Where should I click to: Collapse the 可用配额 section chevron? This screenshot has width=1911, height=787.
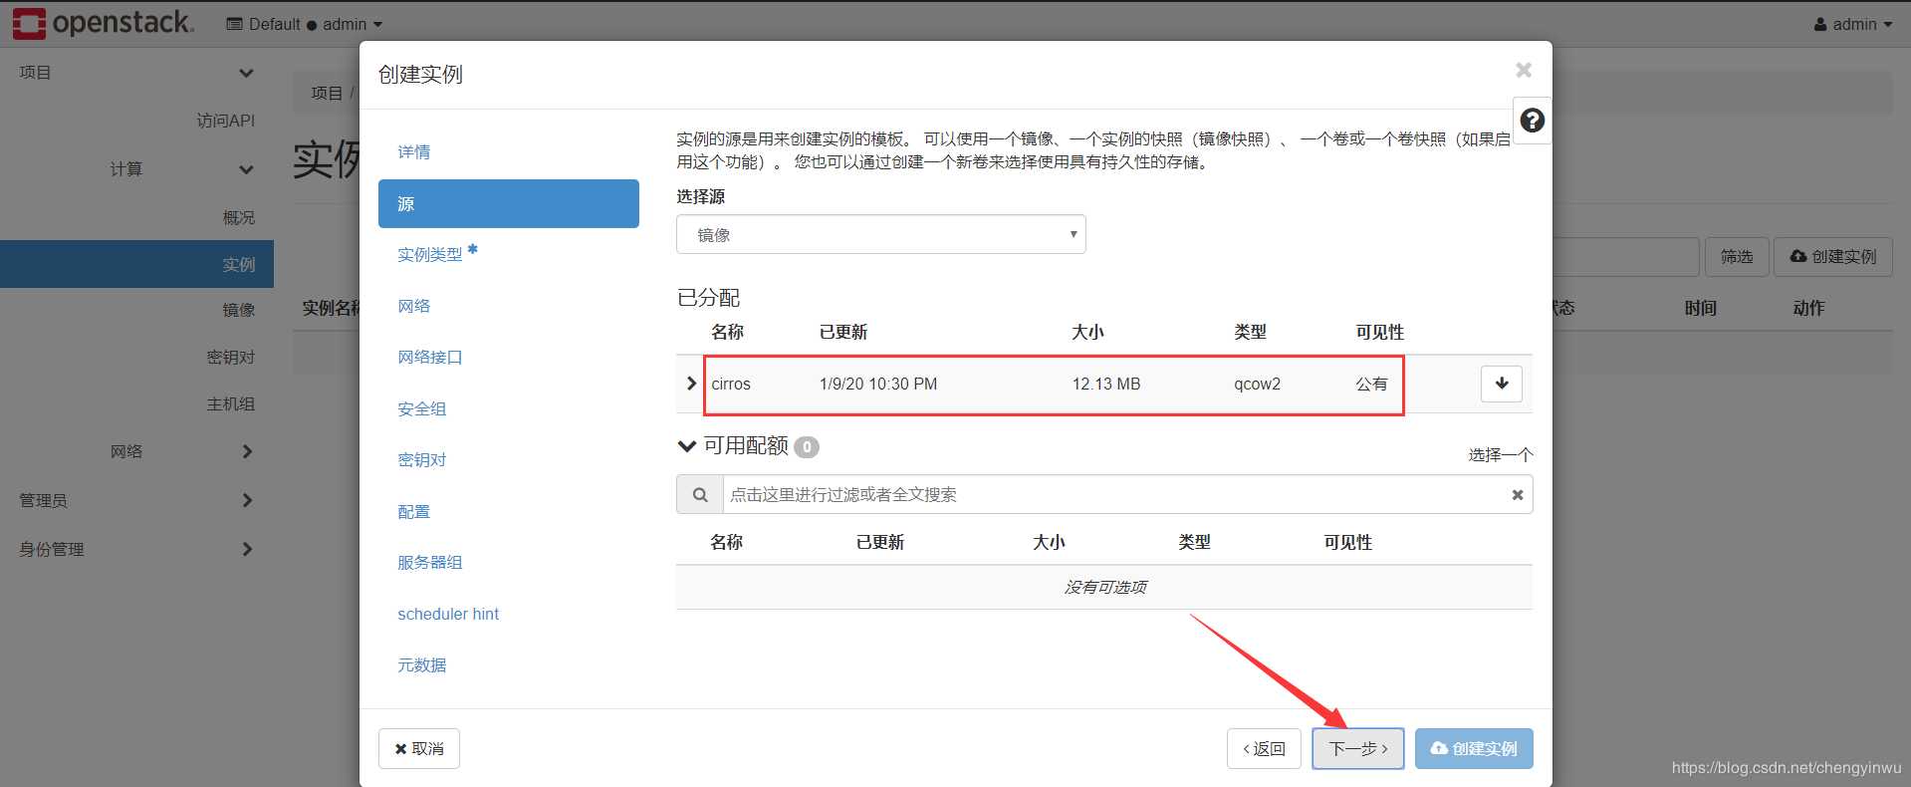click(x=686, y=445)
